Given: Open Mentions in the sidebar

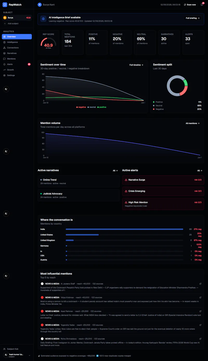Looking at the screenshot, I should [17, 59].
